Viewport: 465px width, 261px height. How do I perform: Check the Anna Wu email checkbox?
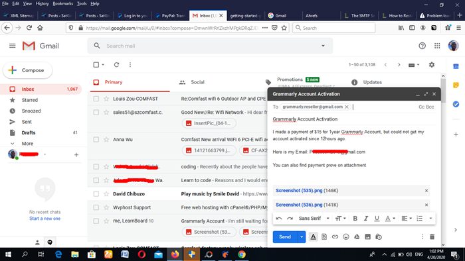(x=96, y=140)
